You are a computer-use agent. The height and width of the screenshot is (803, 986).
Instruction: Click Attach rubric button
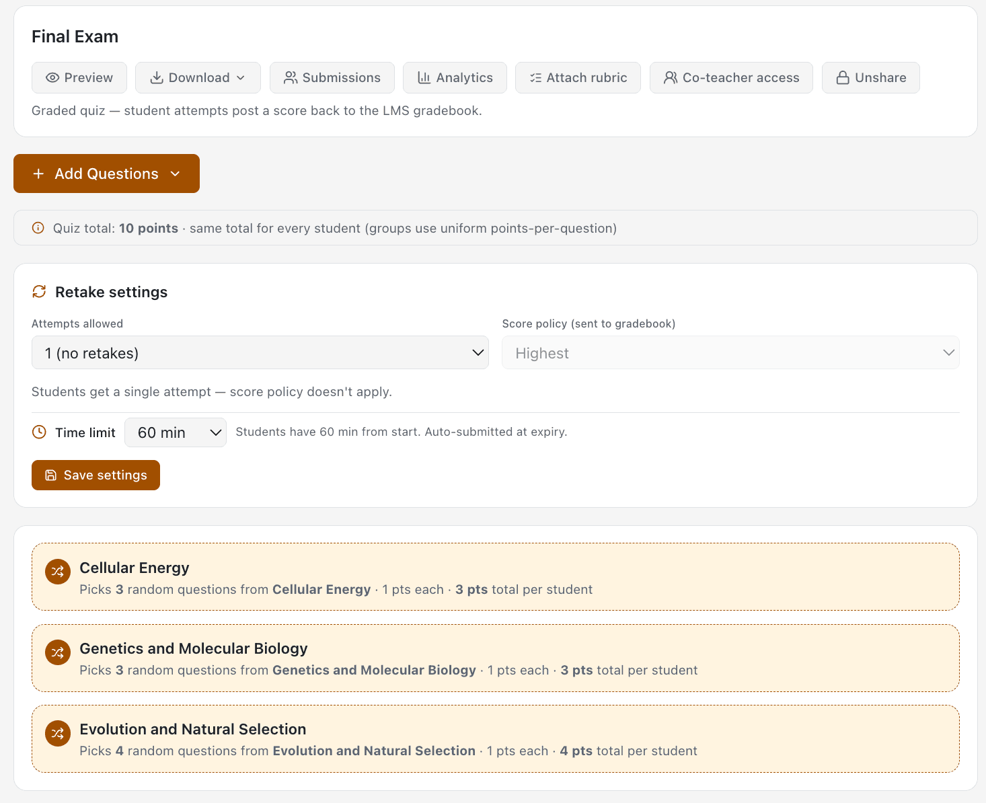pyautogui.click(x=578, y=78)
